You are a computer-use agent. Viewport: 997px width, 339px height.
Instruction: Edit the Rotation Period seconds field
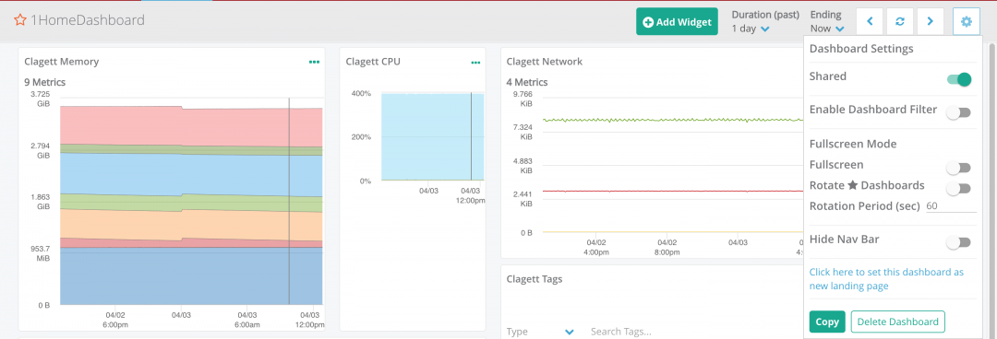(951, 206)
